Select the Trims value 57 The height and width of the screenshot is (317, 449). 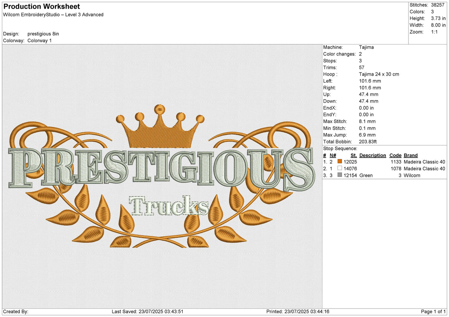tap(362, 67)
